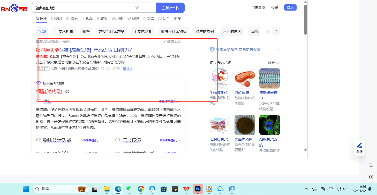Toggle the 中 input method indicator

click(x=331, y=189)
